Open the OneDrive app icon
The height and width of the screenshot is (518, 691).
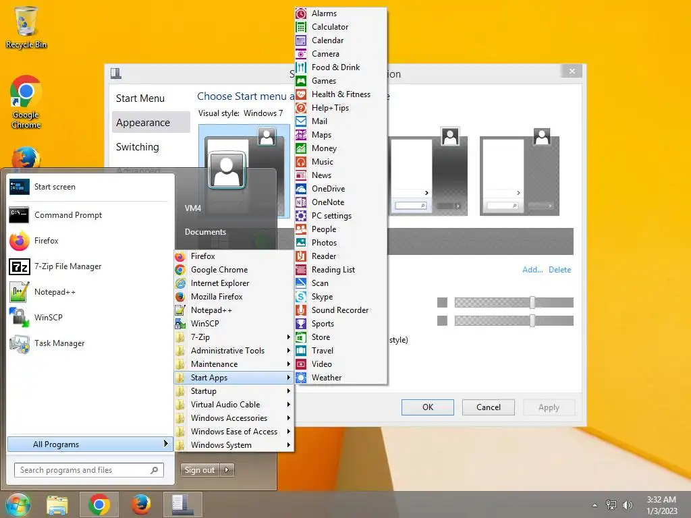point(300,189)
